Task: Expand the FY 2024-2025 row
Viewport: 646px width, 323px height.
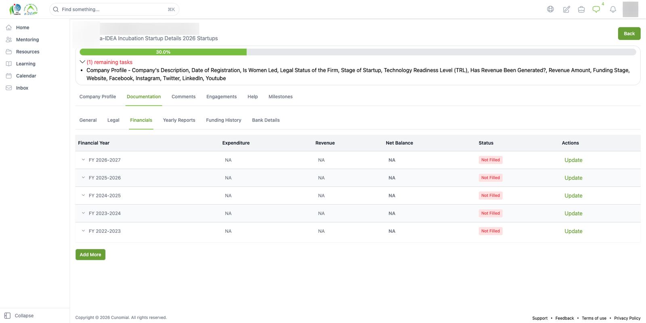Action: coord(83,195)
